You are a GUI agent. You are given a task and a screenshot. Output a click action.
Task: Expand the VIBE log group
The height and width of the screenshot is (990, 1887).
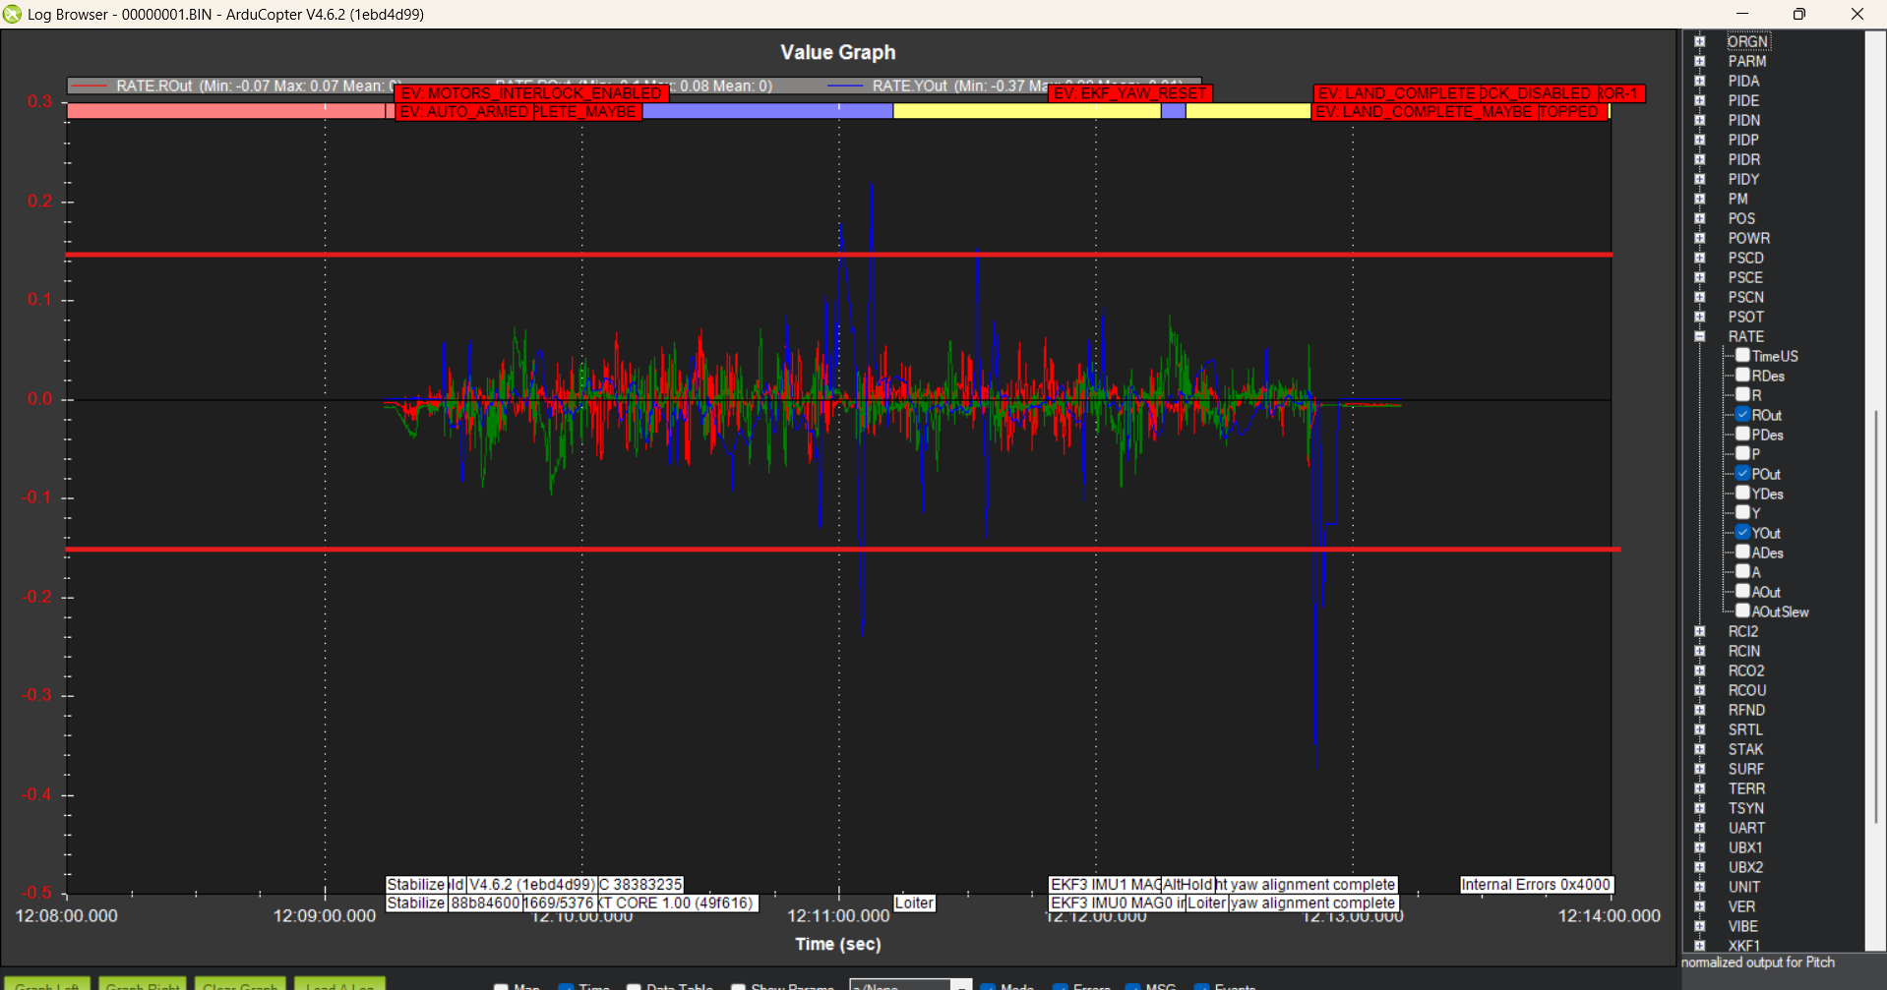coord(1699,926)
